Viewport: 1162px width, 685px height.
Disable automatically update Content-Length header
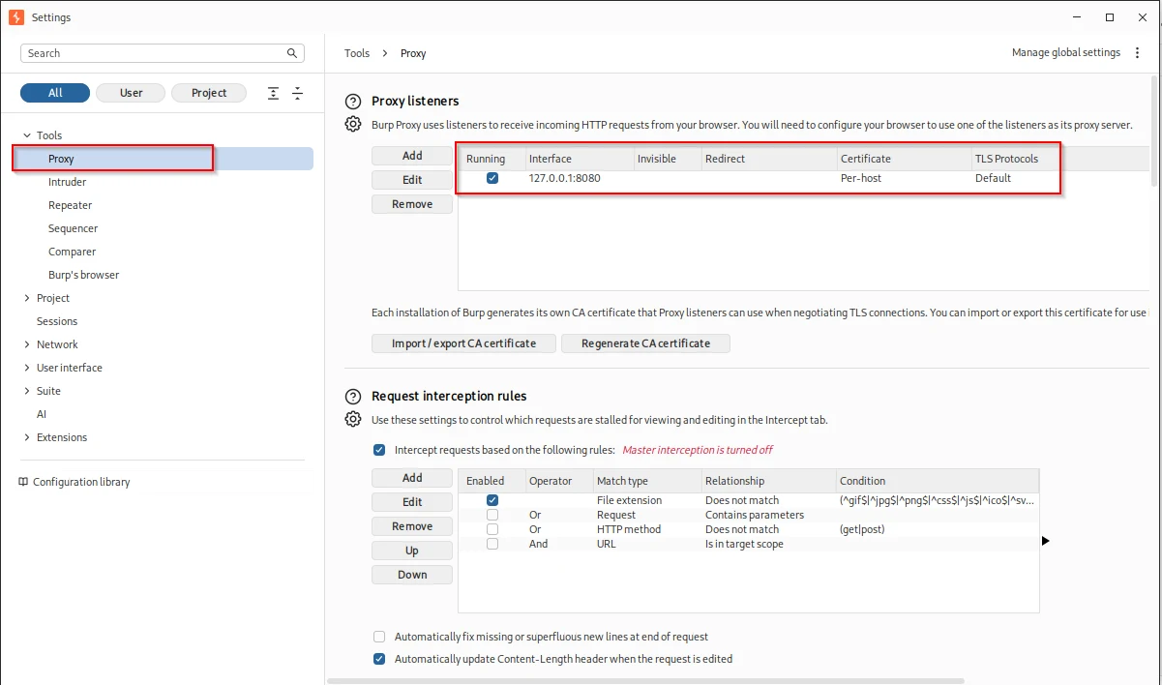pyautogui.click(x=379, y=659)
